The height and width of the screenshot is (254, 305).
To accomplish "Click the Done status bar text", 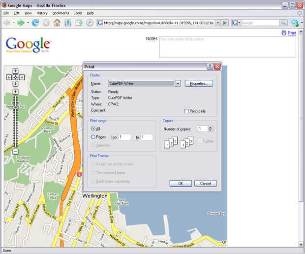I will pyautogui.click(x=7, y=251).
